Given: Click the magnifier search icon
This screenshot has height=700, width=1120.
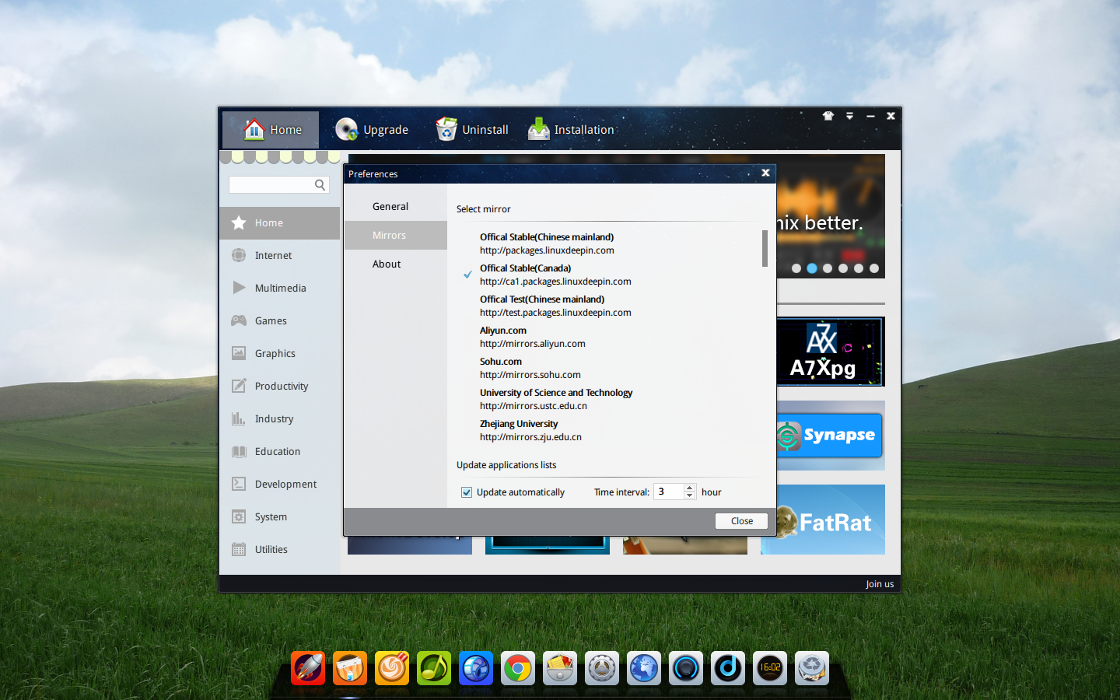Looking at the screenshot, I should pyautogui.click(x=320, y=184).
